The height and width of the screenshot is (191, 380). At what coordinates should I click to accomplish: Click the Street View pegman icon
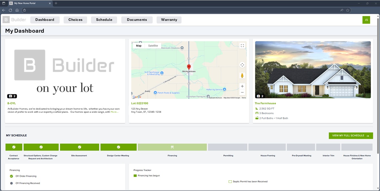click(x=242, y=75)
